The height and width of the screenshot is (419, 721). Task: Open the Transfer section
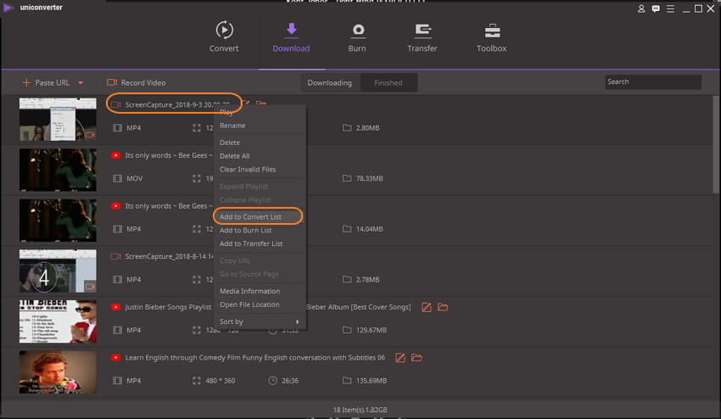[422, 36]
